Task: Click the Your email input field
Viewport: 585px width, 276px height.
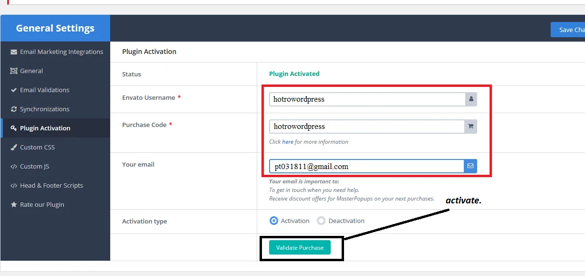Action: point(366,166)
